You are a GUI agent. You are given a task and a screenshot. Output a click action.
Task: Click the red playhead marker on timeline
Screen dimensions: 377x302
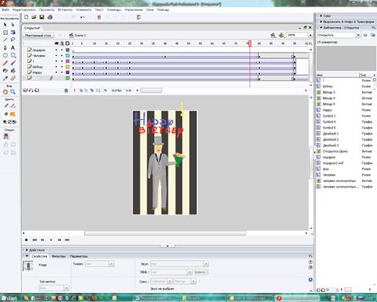[250, 43]
